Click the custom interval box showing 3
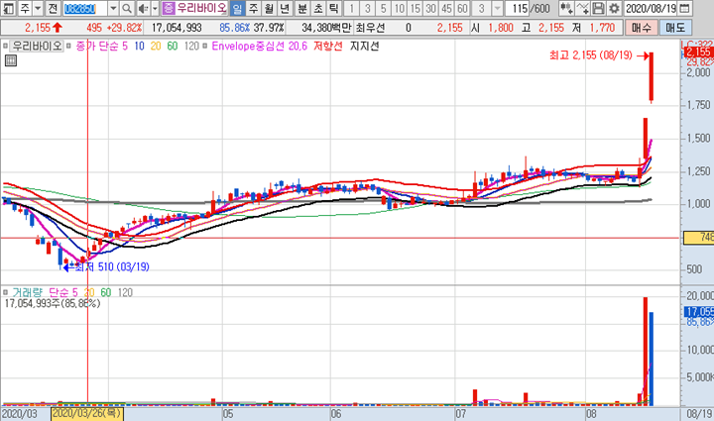714x421 pixels. (482, 8)
